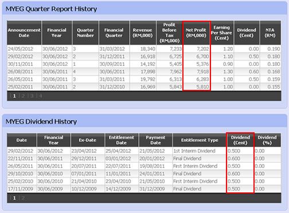
Task: Go to page 3 of Quarter Report History
Action: pos(32,96)
